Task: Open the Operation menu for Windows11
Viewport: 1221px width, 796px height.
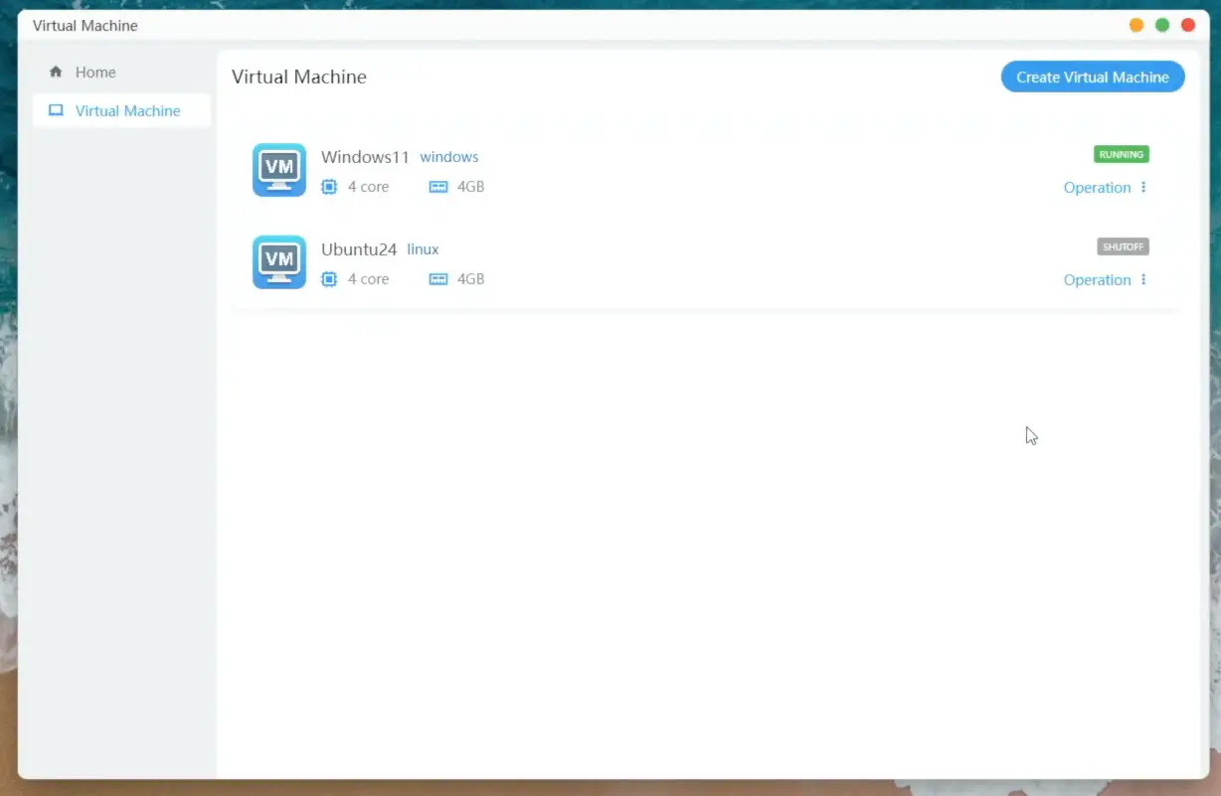Action: coord(1097,187)
